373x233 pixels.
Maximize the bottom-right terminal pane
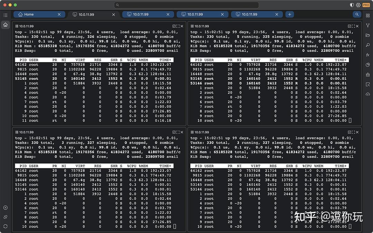click(353, 132)
